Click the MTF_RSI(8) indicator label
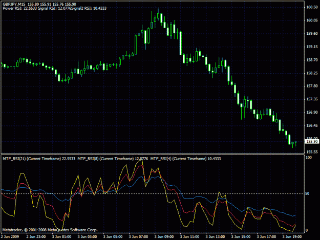The image size is (320, 240). tap(113, 159)
